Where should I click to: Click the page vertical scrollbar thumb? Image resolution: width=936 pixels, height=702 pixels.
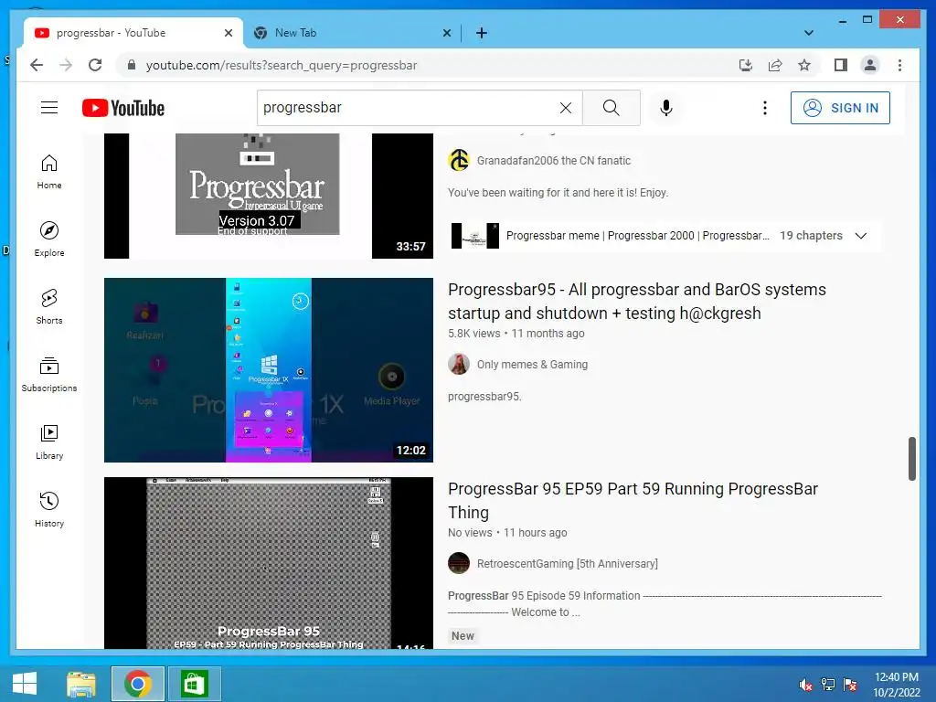912,459
